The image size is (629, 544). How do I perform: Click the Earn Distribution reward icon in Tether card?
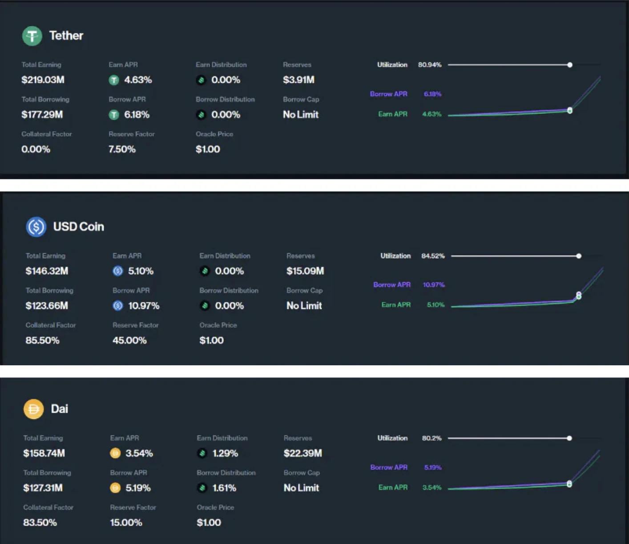click(201, 80)
